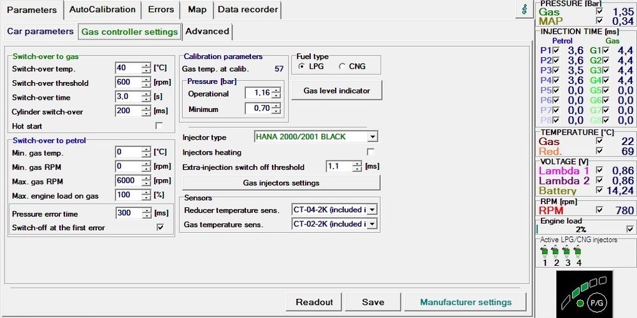Adjust the Pressure error time spinner arrows
Viewport: 637px width, 318px height.
147,213
